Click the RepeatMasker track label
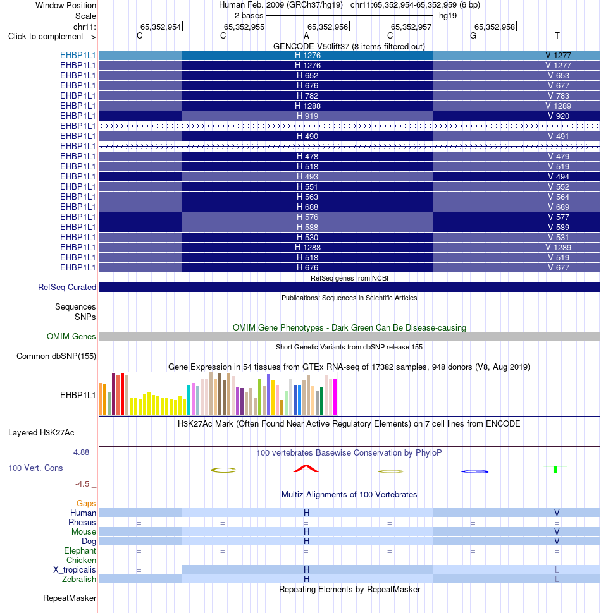Screen dimensions: 601x613 tap(70, 598)
